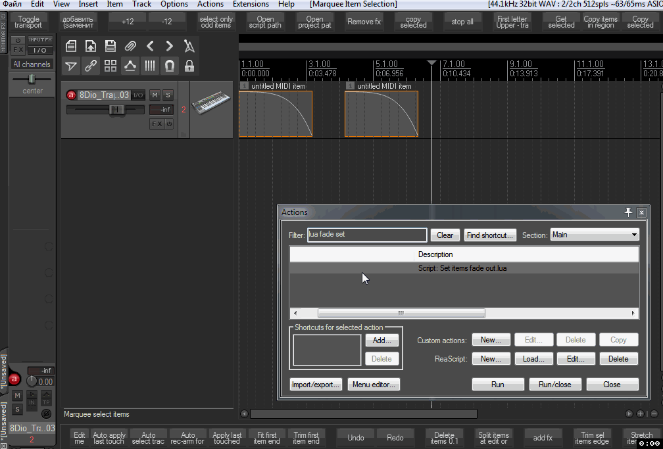This screenshot has height=449, width=663.
Task: Open the Section dropdown in Actions window
Action: coord(595,235)
